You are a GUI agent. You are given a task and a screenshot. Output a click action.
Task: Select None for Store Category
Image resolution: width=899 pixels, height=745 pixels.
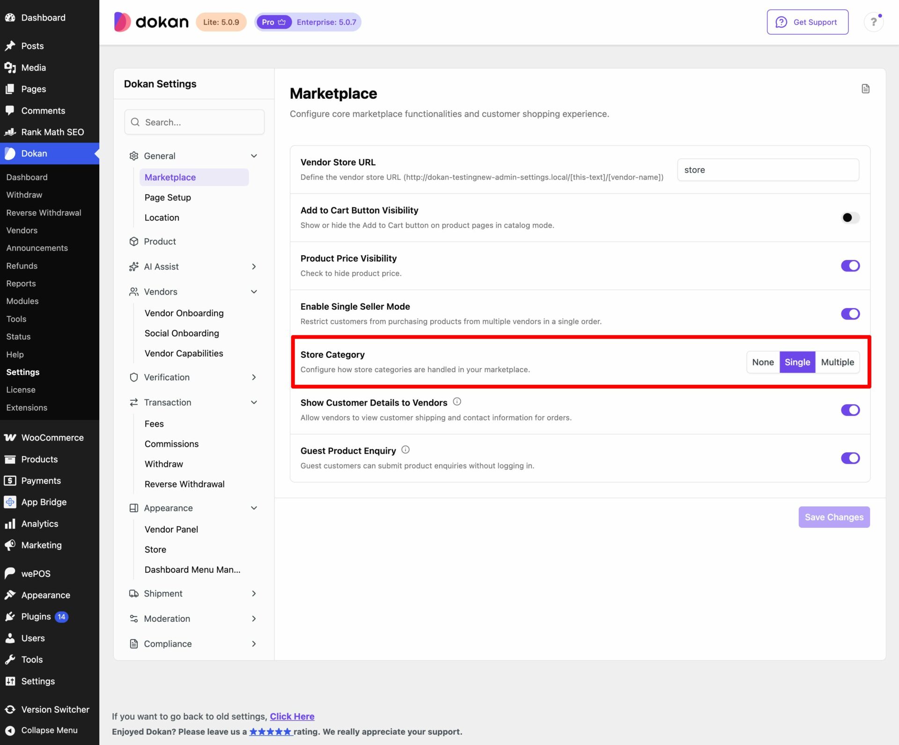coord(763,362)
